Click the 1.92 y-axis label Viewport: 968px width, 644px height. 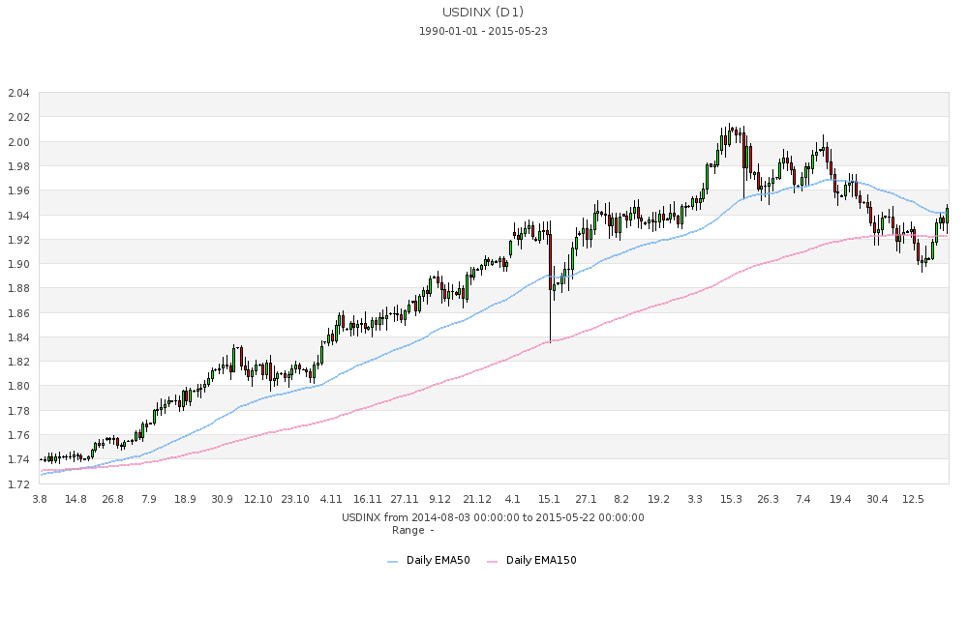(18, 240)
